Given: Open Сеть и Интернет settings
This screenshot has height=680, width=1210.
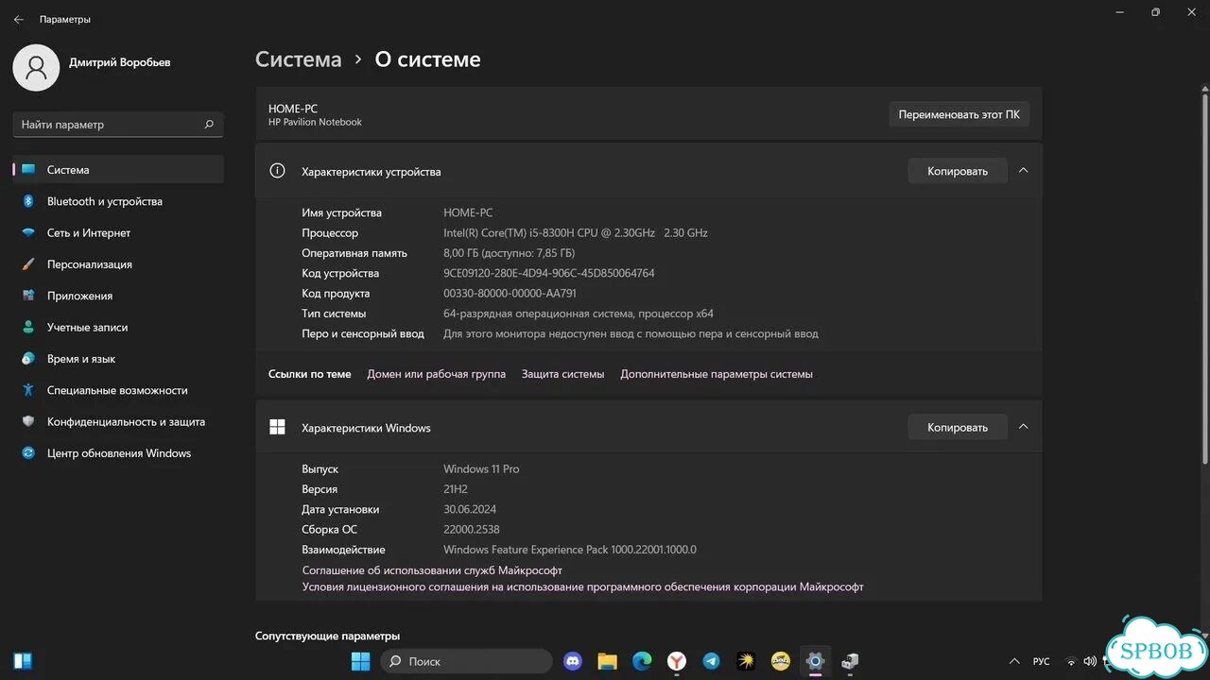Looking at the screenshot, I should [118, 233].
